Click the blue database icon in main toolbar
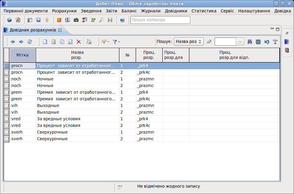294x194 pixels. pos(9,20)
